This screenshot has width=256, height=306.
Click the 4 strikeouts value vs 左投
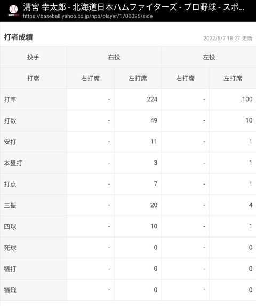point(251,205)
